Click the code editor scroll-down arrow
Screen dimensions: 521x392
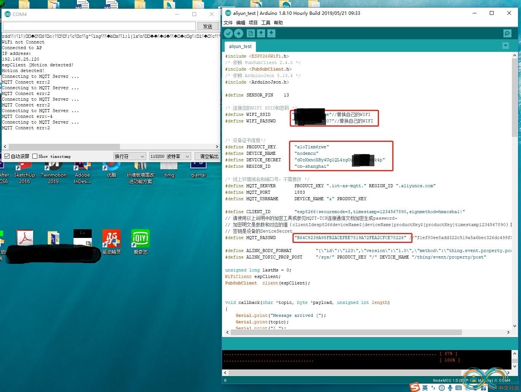click(x=515, y=326)
